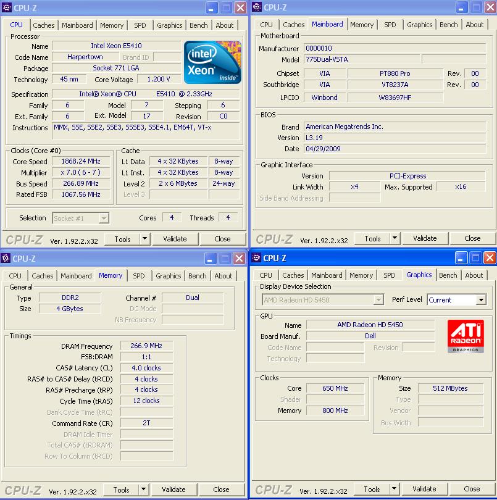
Task: Open CPU tab in Graphics window
Action: click(265, 275)
